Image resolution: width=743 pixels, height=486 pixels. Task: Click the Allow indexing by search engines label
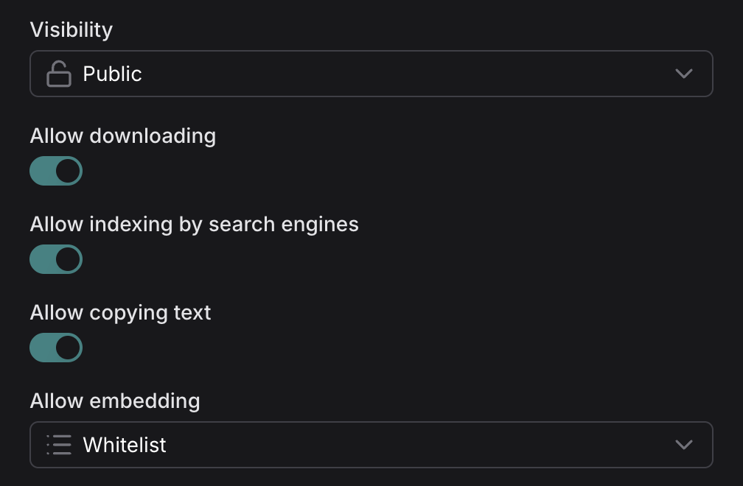(195, 225)
